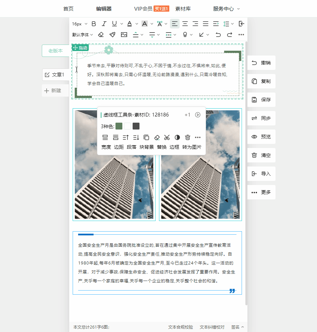Expand the line height dropdown arrow
This screenshot has height=332, width=317.
point(232,24)
